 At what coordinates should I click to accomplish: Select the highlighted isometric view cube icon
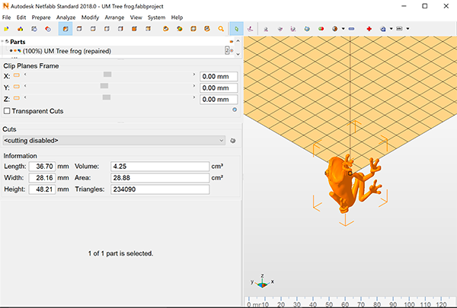(66, 29)
